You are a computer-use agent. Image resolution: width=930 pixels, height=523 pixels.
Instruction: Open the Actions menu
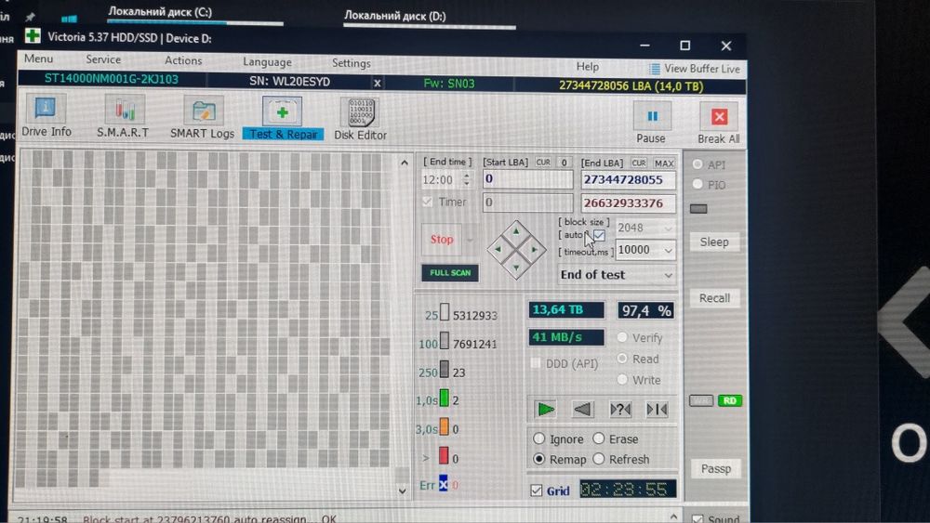tap(183, 60)
